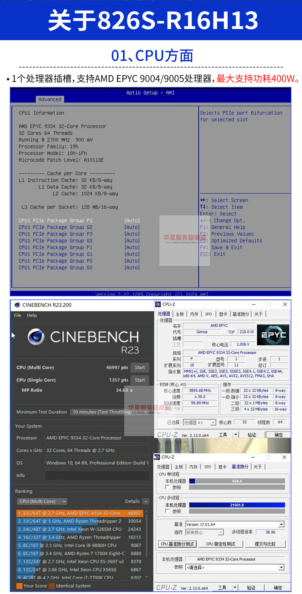This screenshot has width=302, height=594.
Task: Click the 提交与比较 button
Action: [x=265, y=544]
